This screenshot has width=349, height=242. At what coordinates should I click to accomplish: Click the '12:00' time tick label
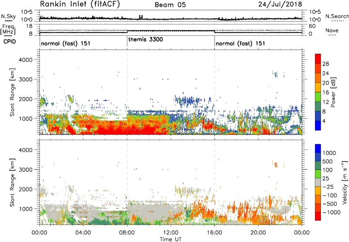(171, 233)
